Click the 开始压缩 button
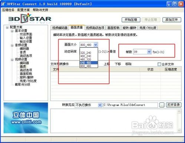The width and height of the screenshot is (185, 143). pos(131,20)
